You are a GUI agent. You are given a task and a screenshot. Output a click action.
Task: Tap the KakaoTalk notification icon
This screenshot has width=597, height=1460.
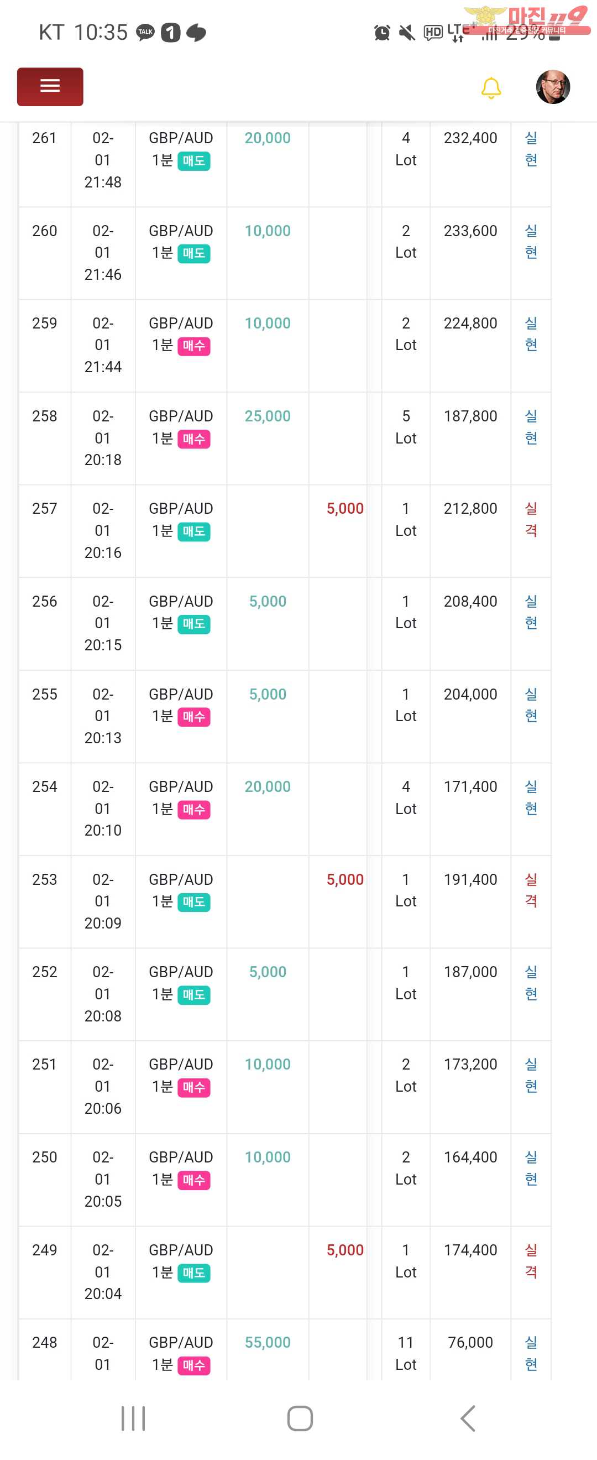pyautogui.click(x=145, y=32)
